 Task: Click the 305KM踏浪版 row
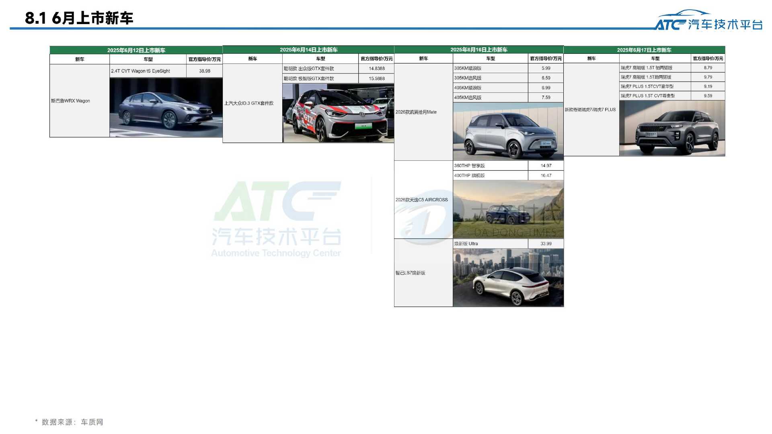pyautogui.click(x=491, y=68)
